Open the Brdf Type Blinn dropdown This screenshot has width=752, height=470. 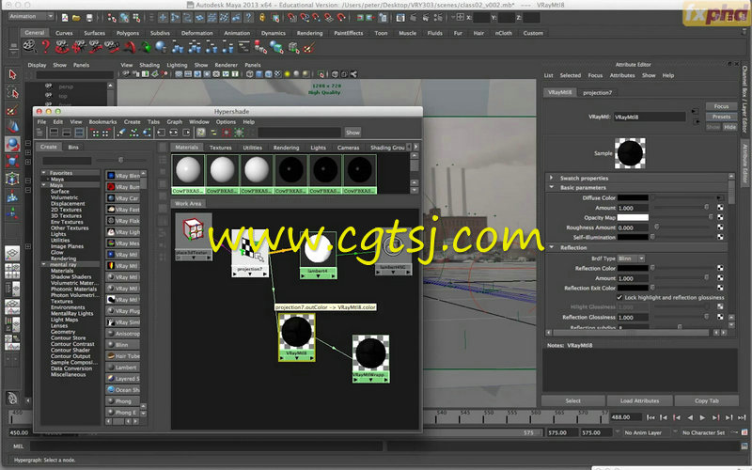[631, 258]
